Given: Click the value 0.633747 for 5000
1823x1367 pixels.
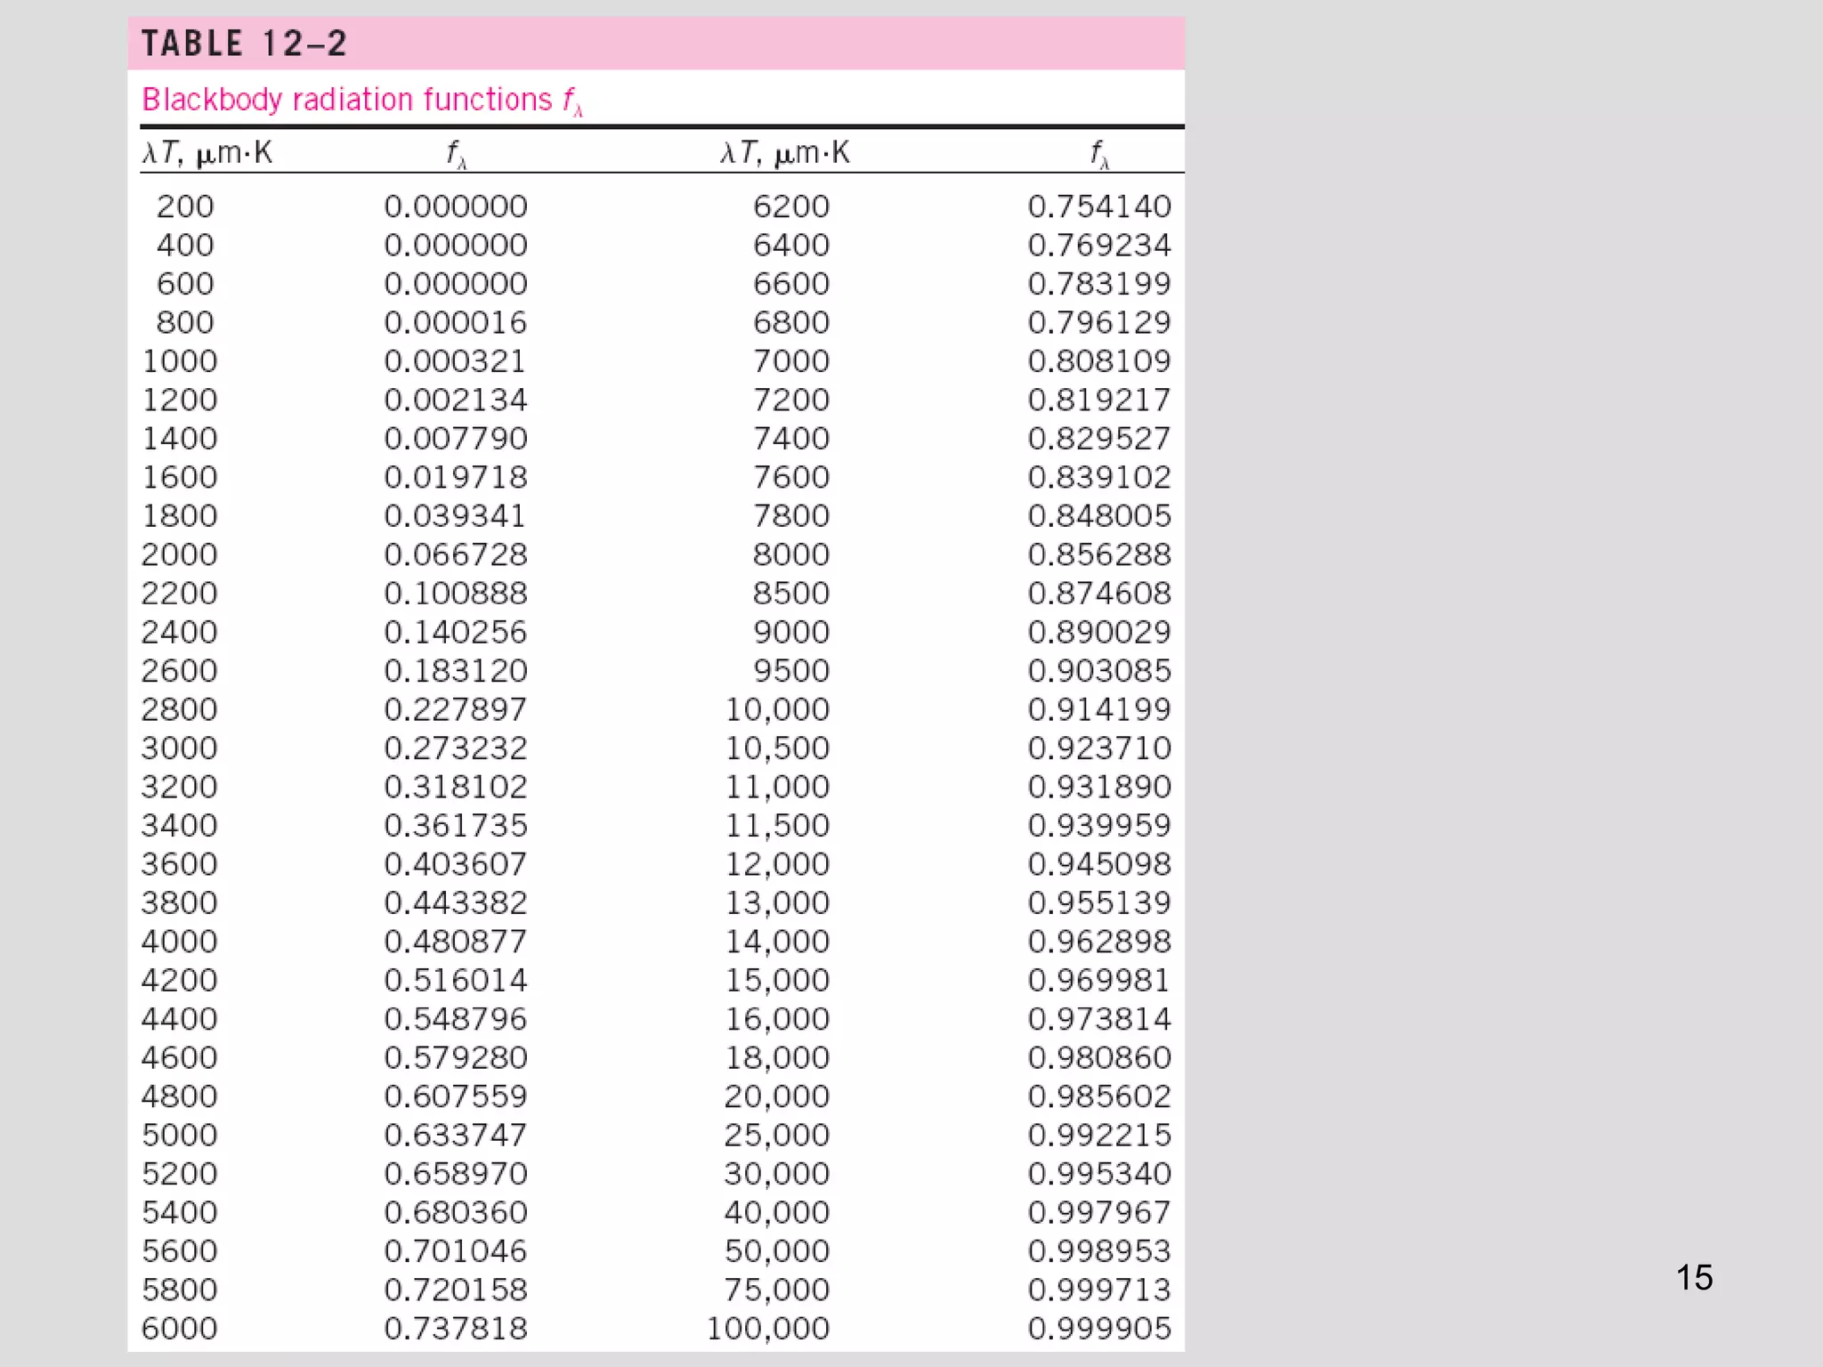Looking at the screenshot, I should click(456, 1135).
